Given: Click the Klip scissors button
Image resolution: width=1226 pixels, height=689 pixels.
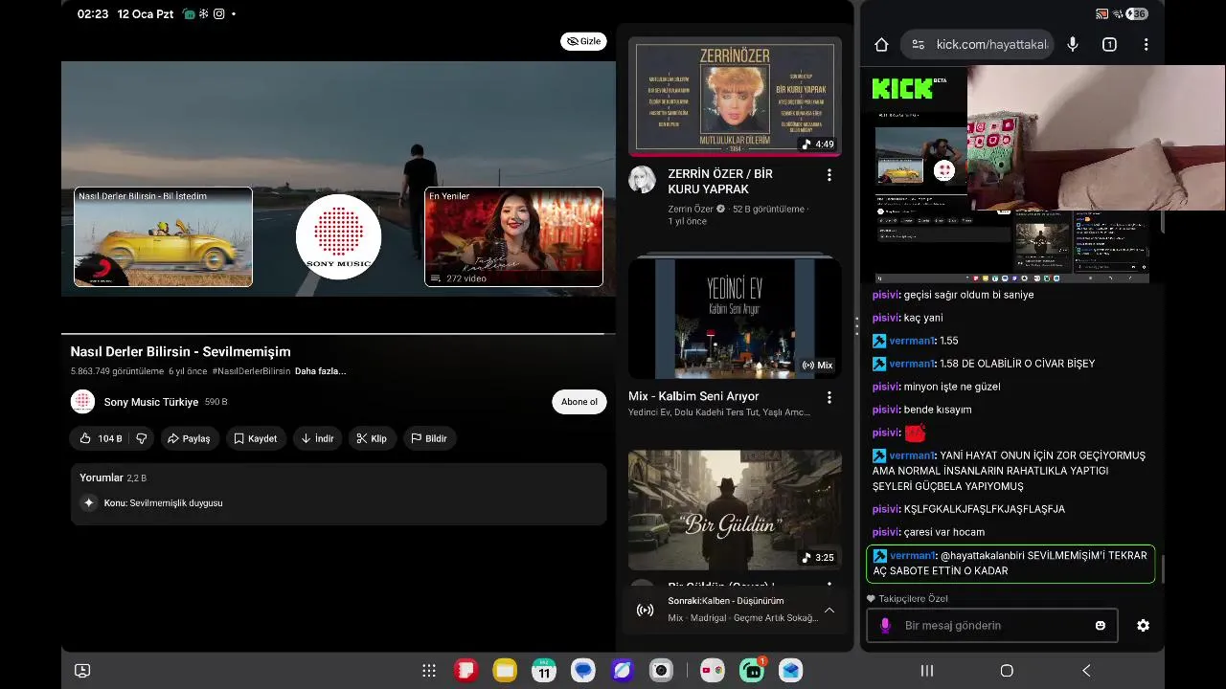Looking at the screenshot, I should 372,438.
